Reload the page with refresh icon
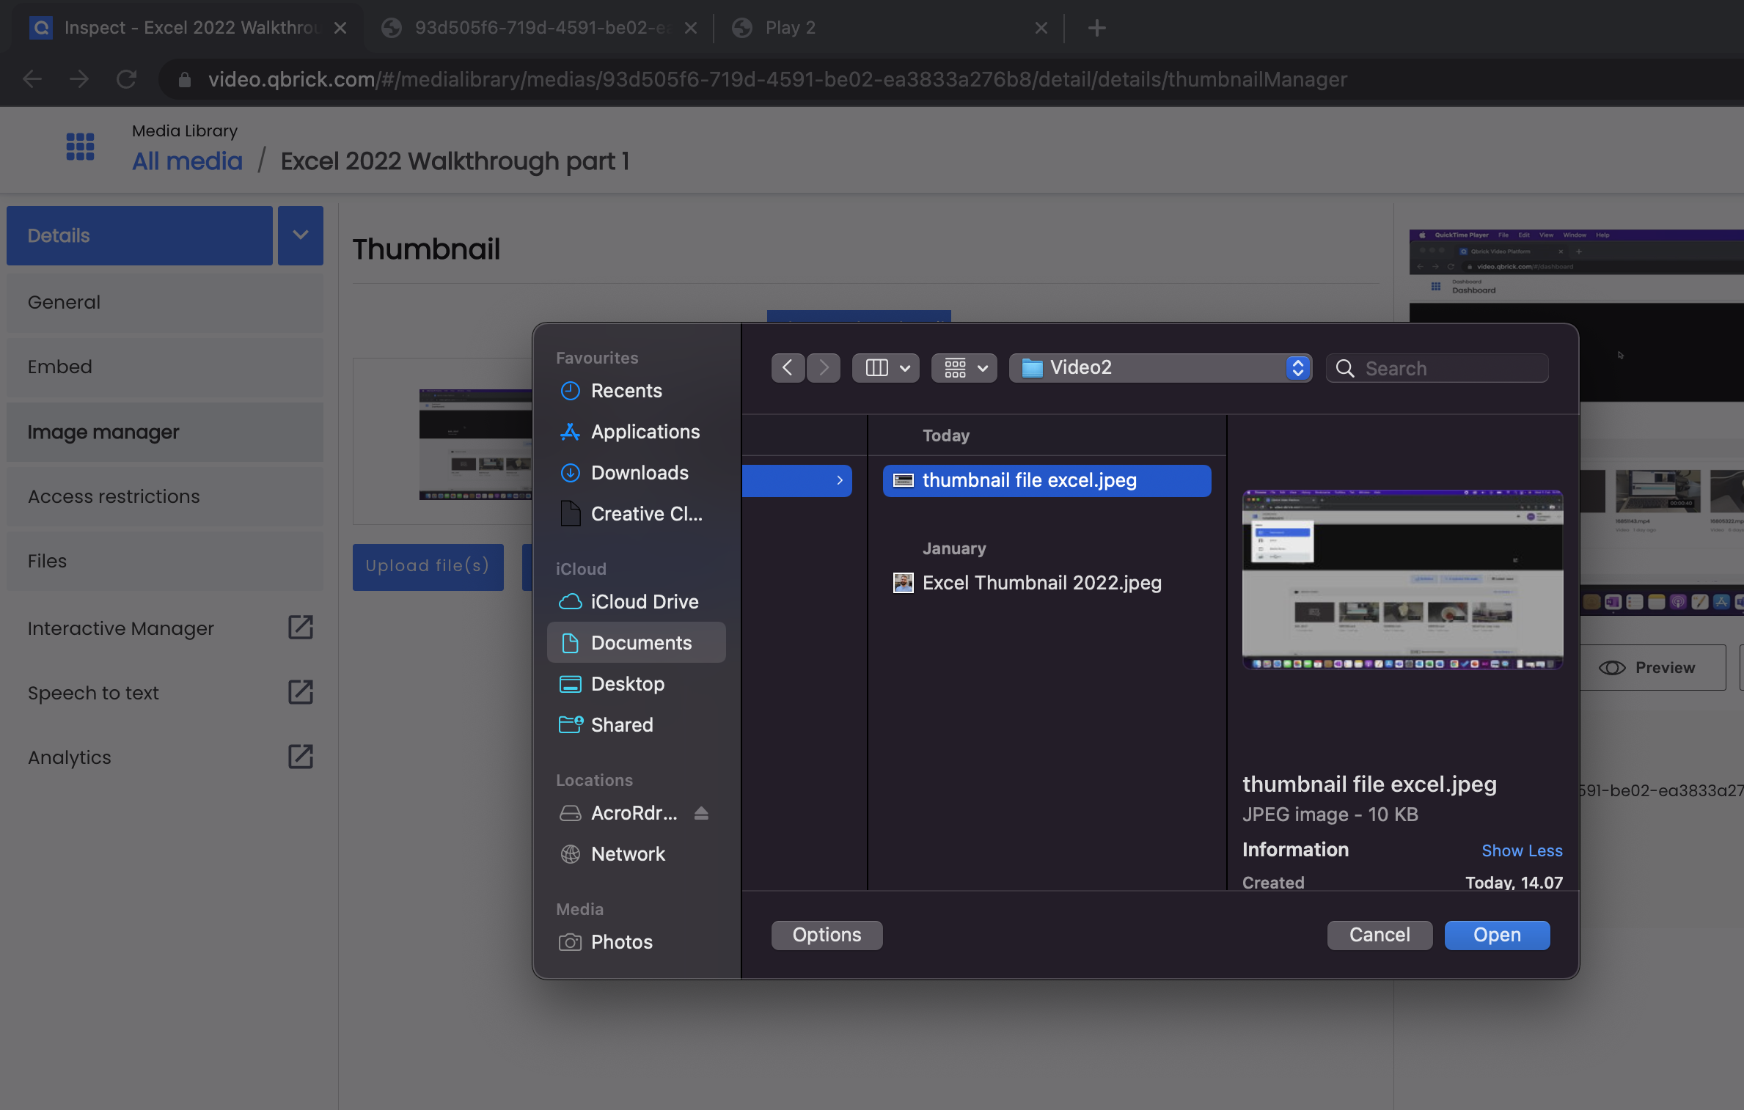1744x1110 pixels. (x=126, y=79)
